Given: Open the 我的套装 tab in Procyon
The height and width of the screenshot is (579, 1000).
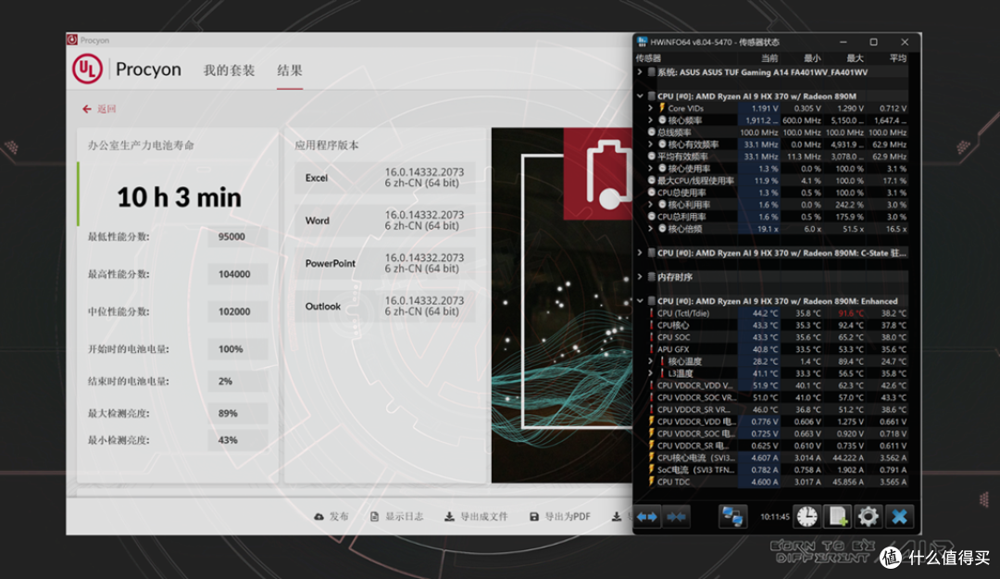Looking at the screenshot, I should [x=229, y=70].
